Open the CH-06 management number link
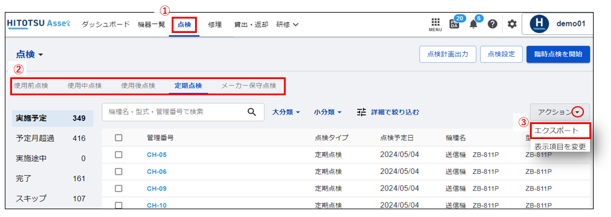 [x=157, y=171]
